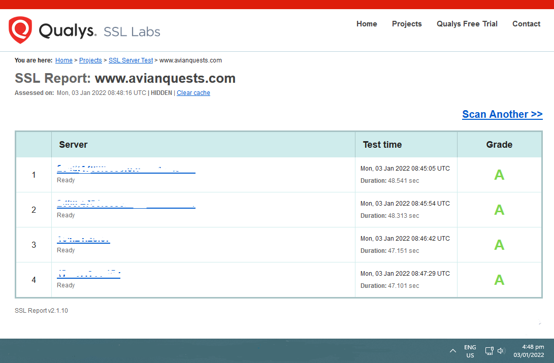
Task: Open the taskbar clock showing 4:48 pm
Action: click(529, 351)
